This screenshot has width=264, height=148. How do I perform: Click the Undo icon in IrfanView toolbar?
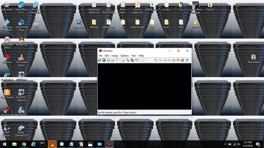tap(136, 60)
